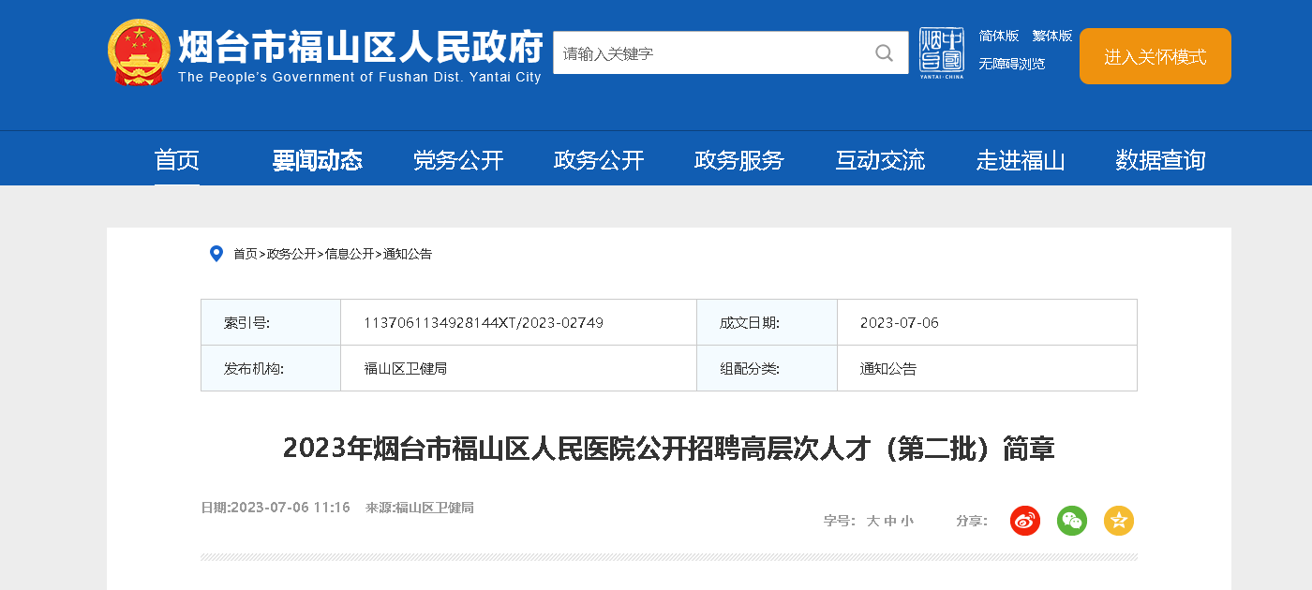Click the location pin breadcrumb icon
This screenshot has height=590, width=1312.
(x=216, y=254)
